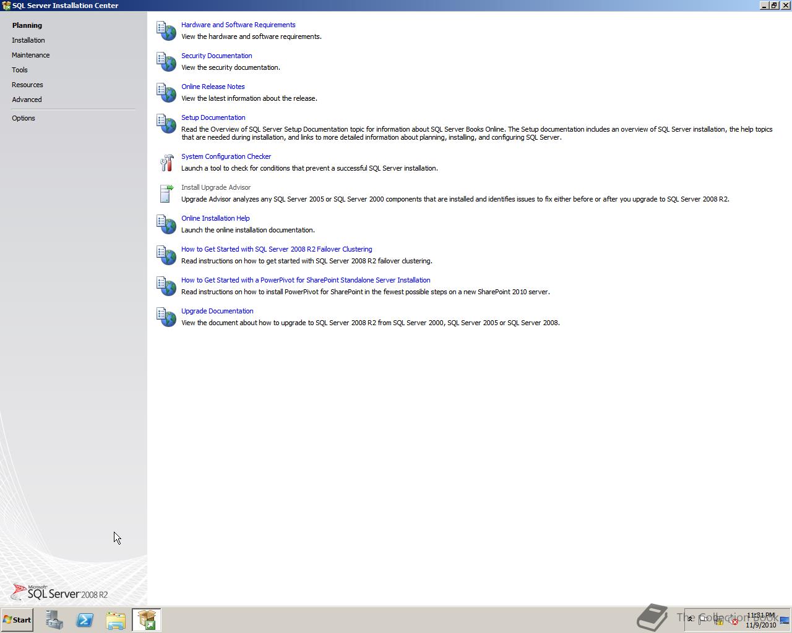This screenshot has width=792, height=633.
Task: Click the PowerPivot for SharePoint guide icon
Action: pos(166,286)
